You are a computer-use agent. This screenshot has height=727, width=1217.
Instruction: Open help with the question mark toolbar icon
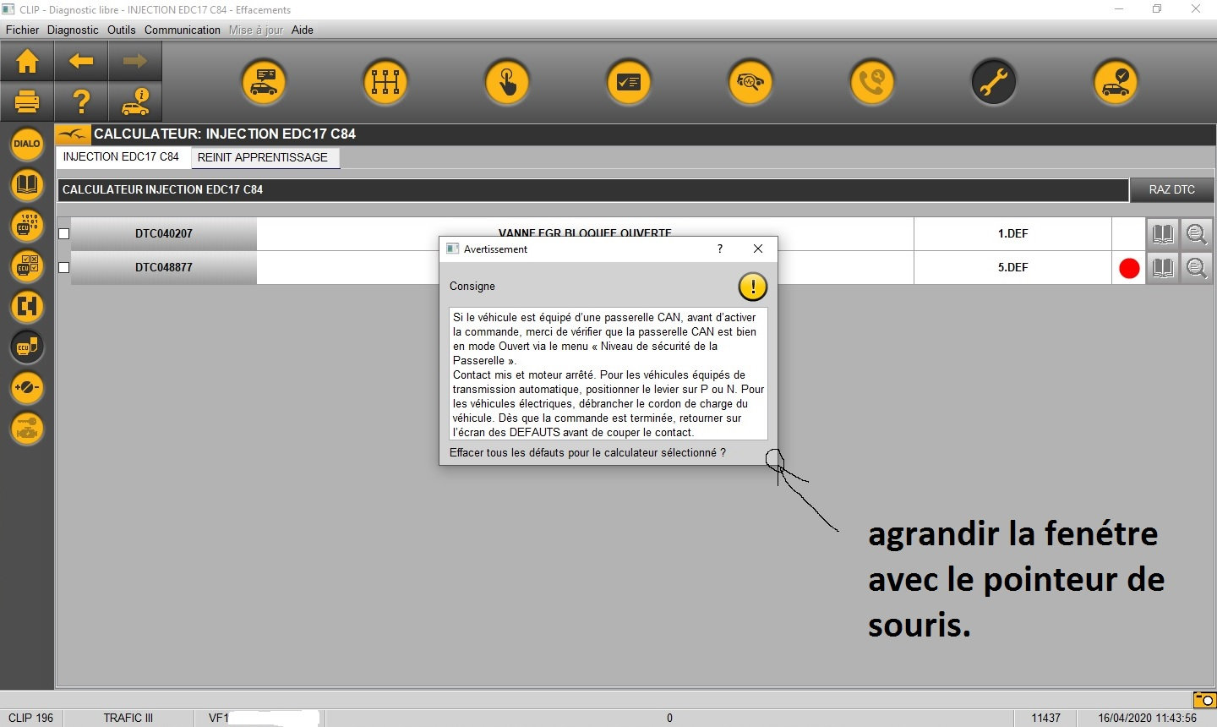[81, 101]
